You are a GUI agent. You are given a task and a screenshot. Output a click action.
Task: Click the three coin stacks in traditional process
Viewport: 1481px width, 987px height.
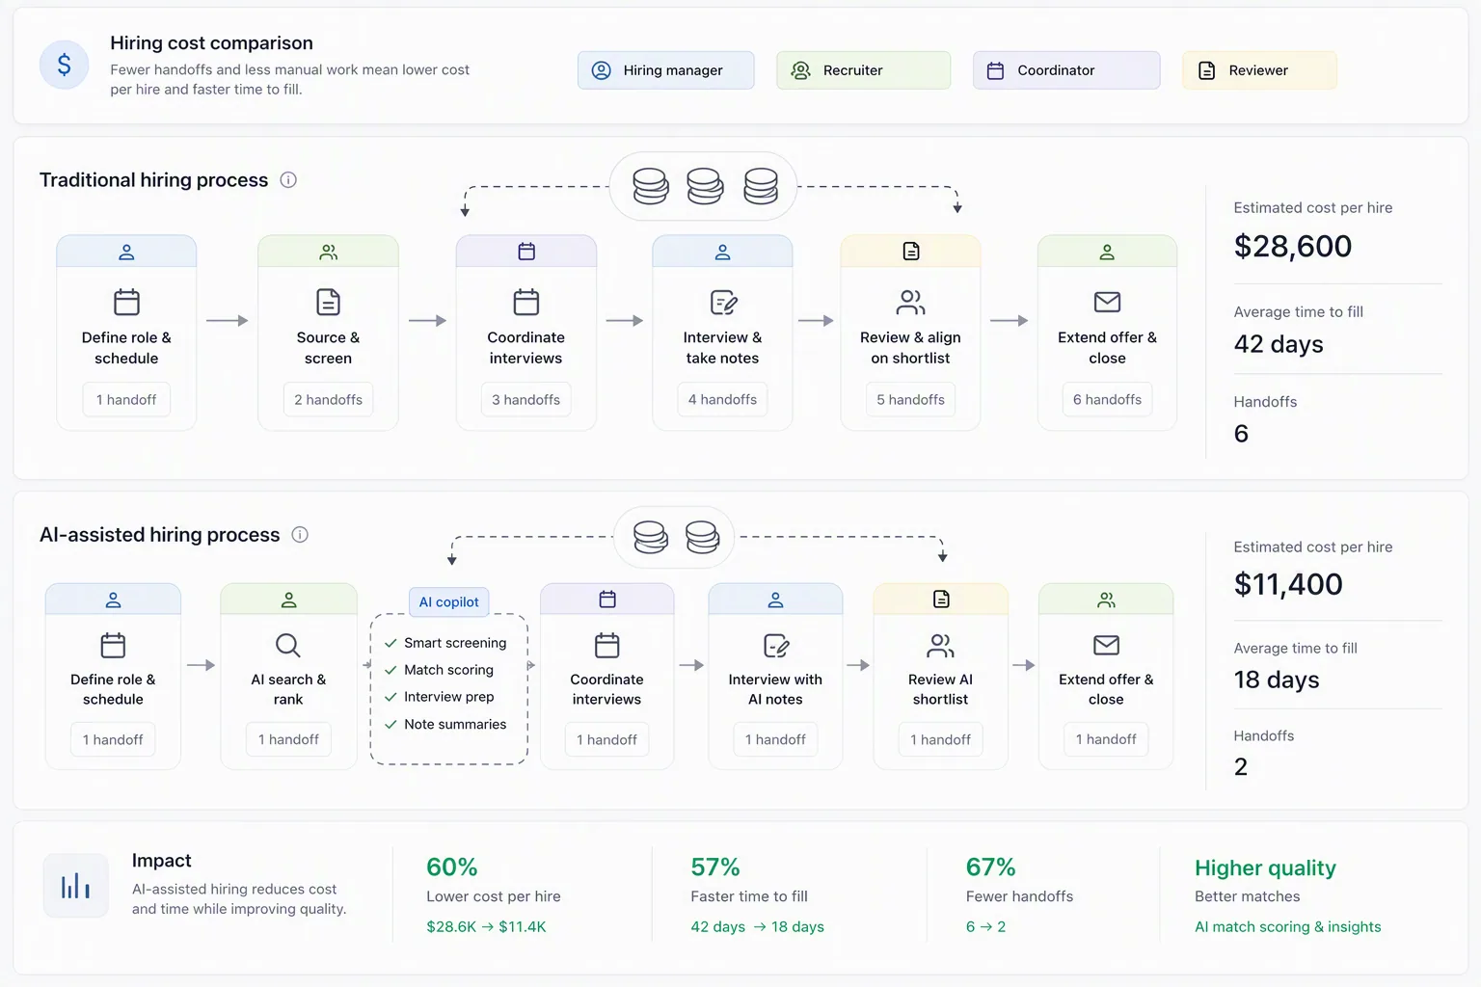[x=704, y=186]
